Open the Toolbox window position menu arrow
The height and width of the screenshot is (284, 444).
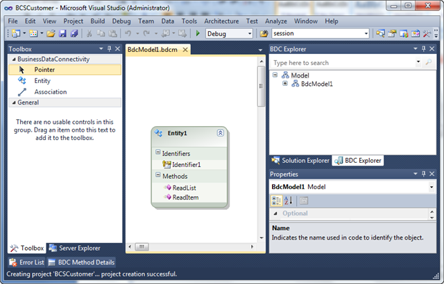[101, 49]
